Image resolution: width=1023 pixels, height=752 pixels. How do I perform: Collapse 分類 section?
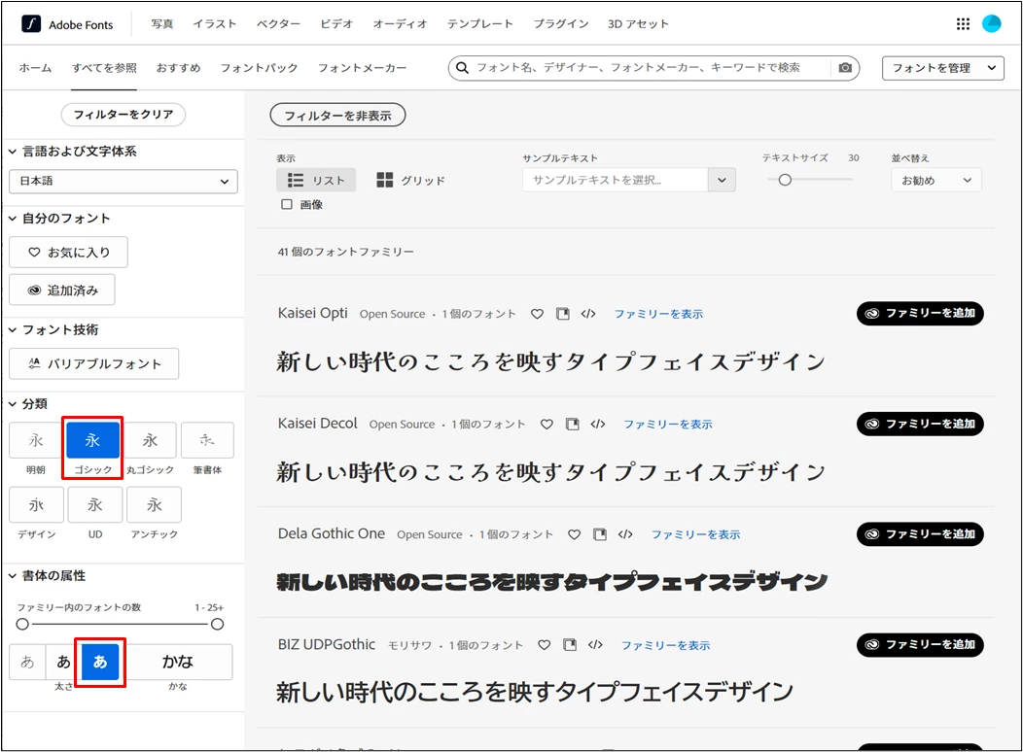(x=13, y=404)
